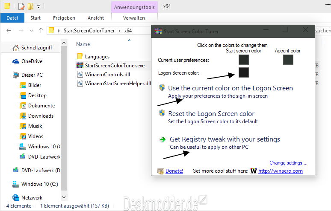Click the StartScreenColorTuner breadcrumb segment
The image size is (331, 211).
89,31
